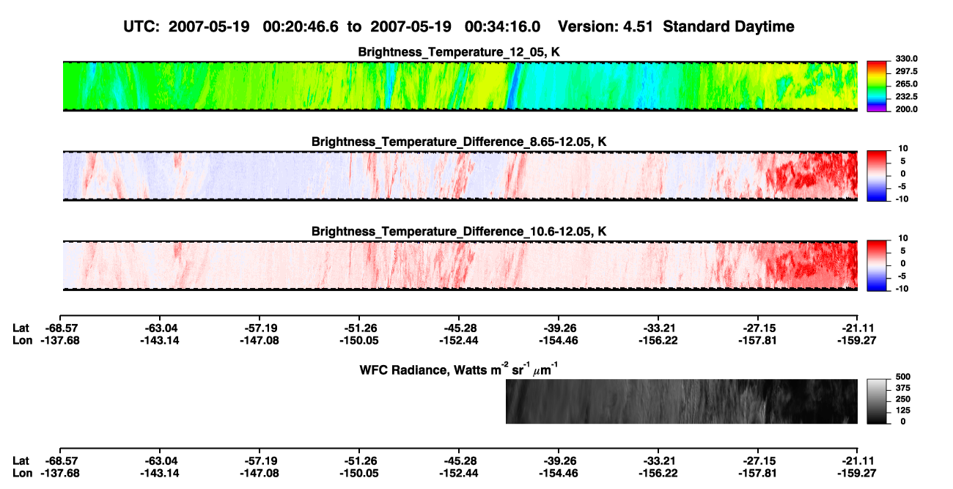Click -51.26 latitude on the upper axis

coord(359,328)
